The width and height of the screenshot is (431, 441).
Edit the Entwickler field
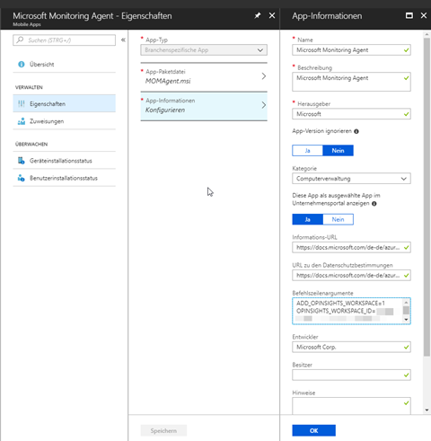(x=351, y=348)
